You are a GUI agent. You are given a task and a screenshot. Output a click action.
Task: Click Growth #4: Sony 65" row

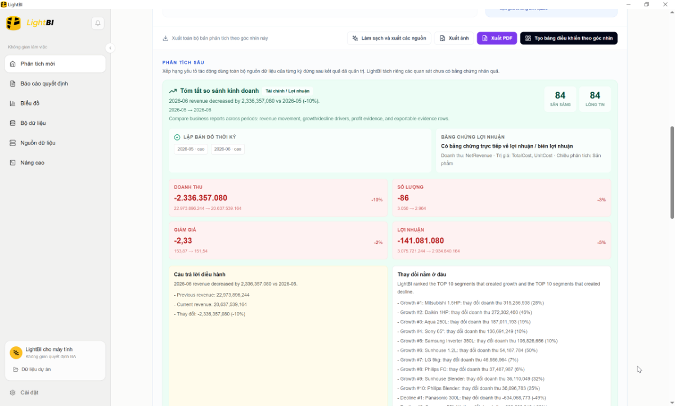pos(462,331)
